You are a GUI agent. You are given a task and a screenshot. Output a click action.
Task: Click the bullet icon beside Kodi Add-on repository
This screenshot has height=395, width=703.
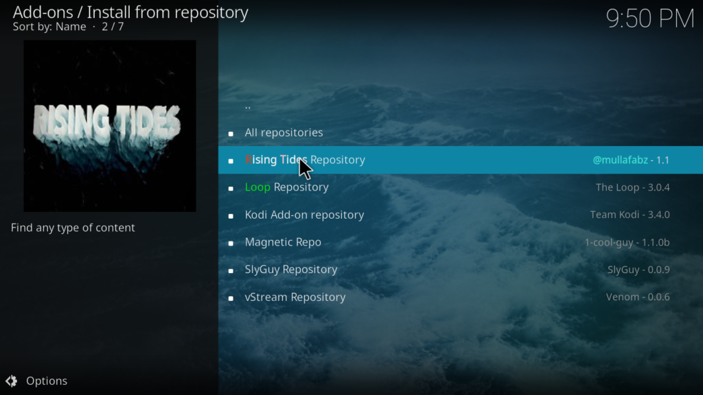(x=231, y=215)
